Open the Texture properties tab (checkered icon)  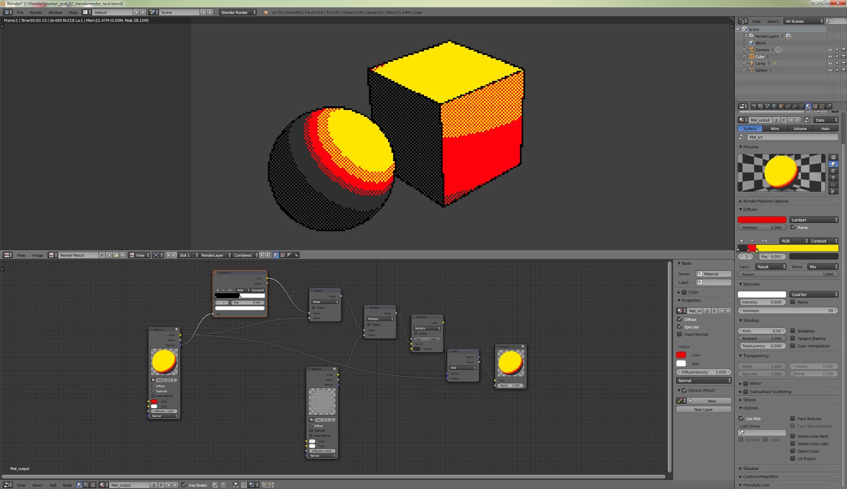(815, 106)
